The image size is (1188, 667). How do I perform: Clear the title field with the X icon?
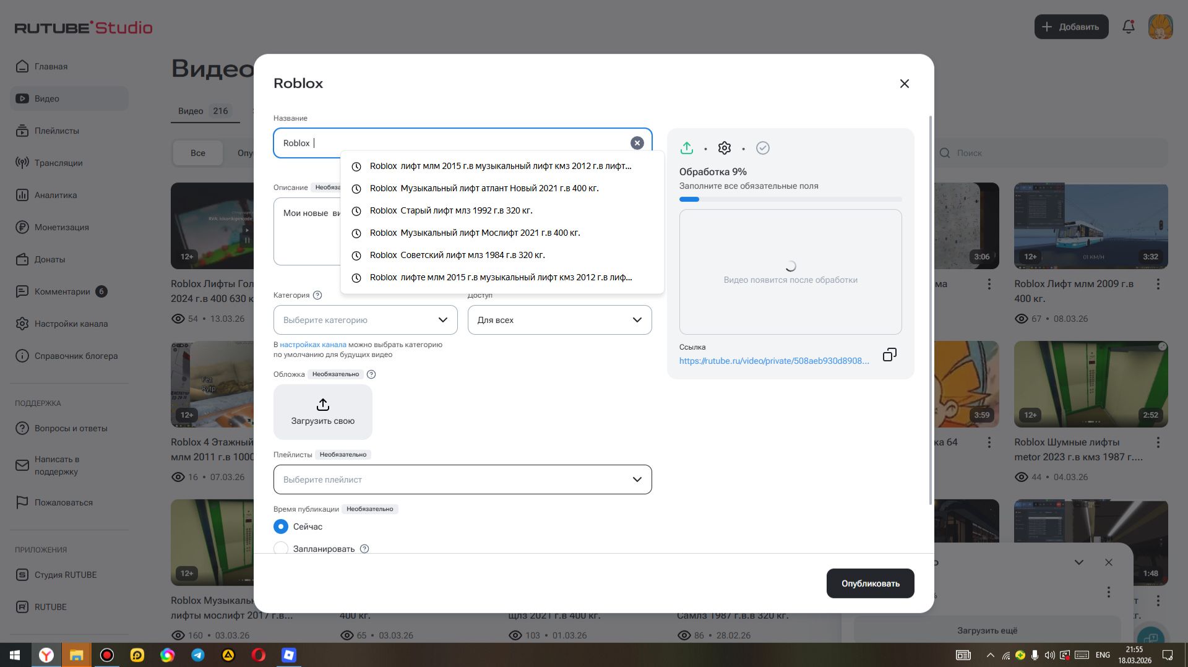pyautogui.click(x=637, y=143)
